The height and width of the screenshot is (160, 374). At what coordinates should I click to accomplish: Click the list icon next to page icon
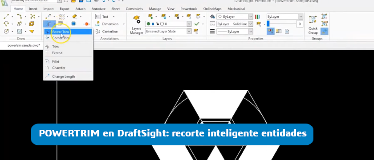click(279, 31)
